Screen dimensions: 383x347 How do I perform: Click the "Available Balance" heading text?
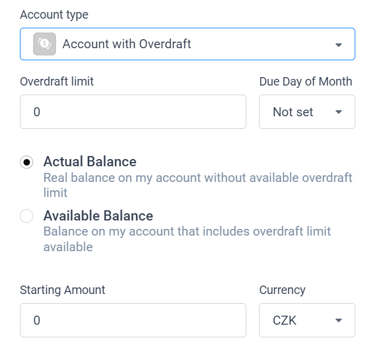(x=98, y=216)
